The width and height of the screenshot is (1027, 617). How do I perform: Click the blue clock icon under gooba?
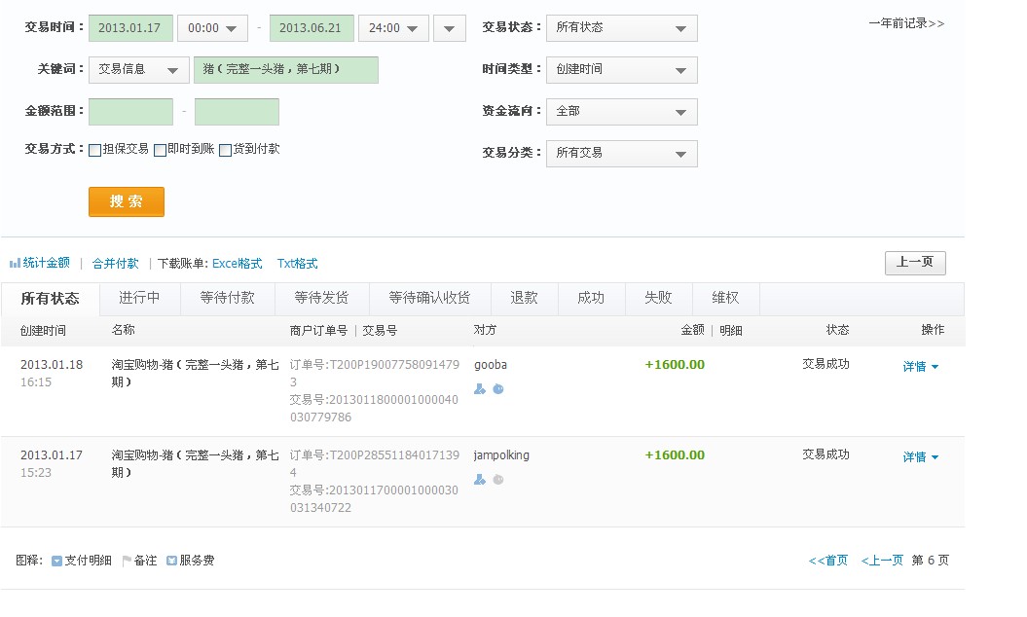[498, 389]
